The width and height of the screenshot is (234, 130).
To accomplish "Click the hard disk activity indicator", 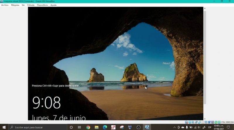I will coord(186,122).
